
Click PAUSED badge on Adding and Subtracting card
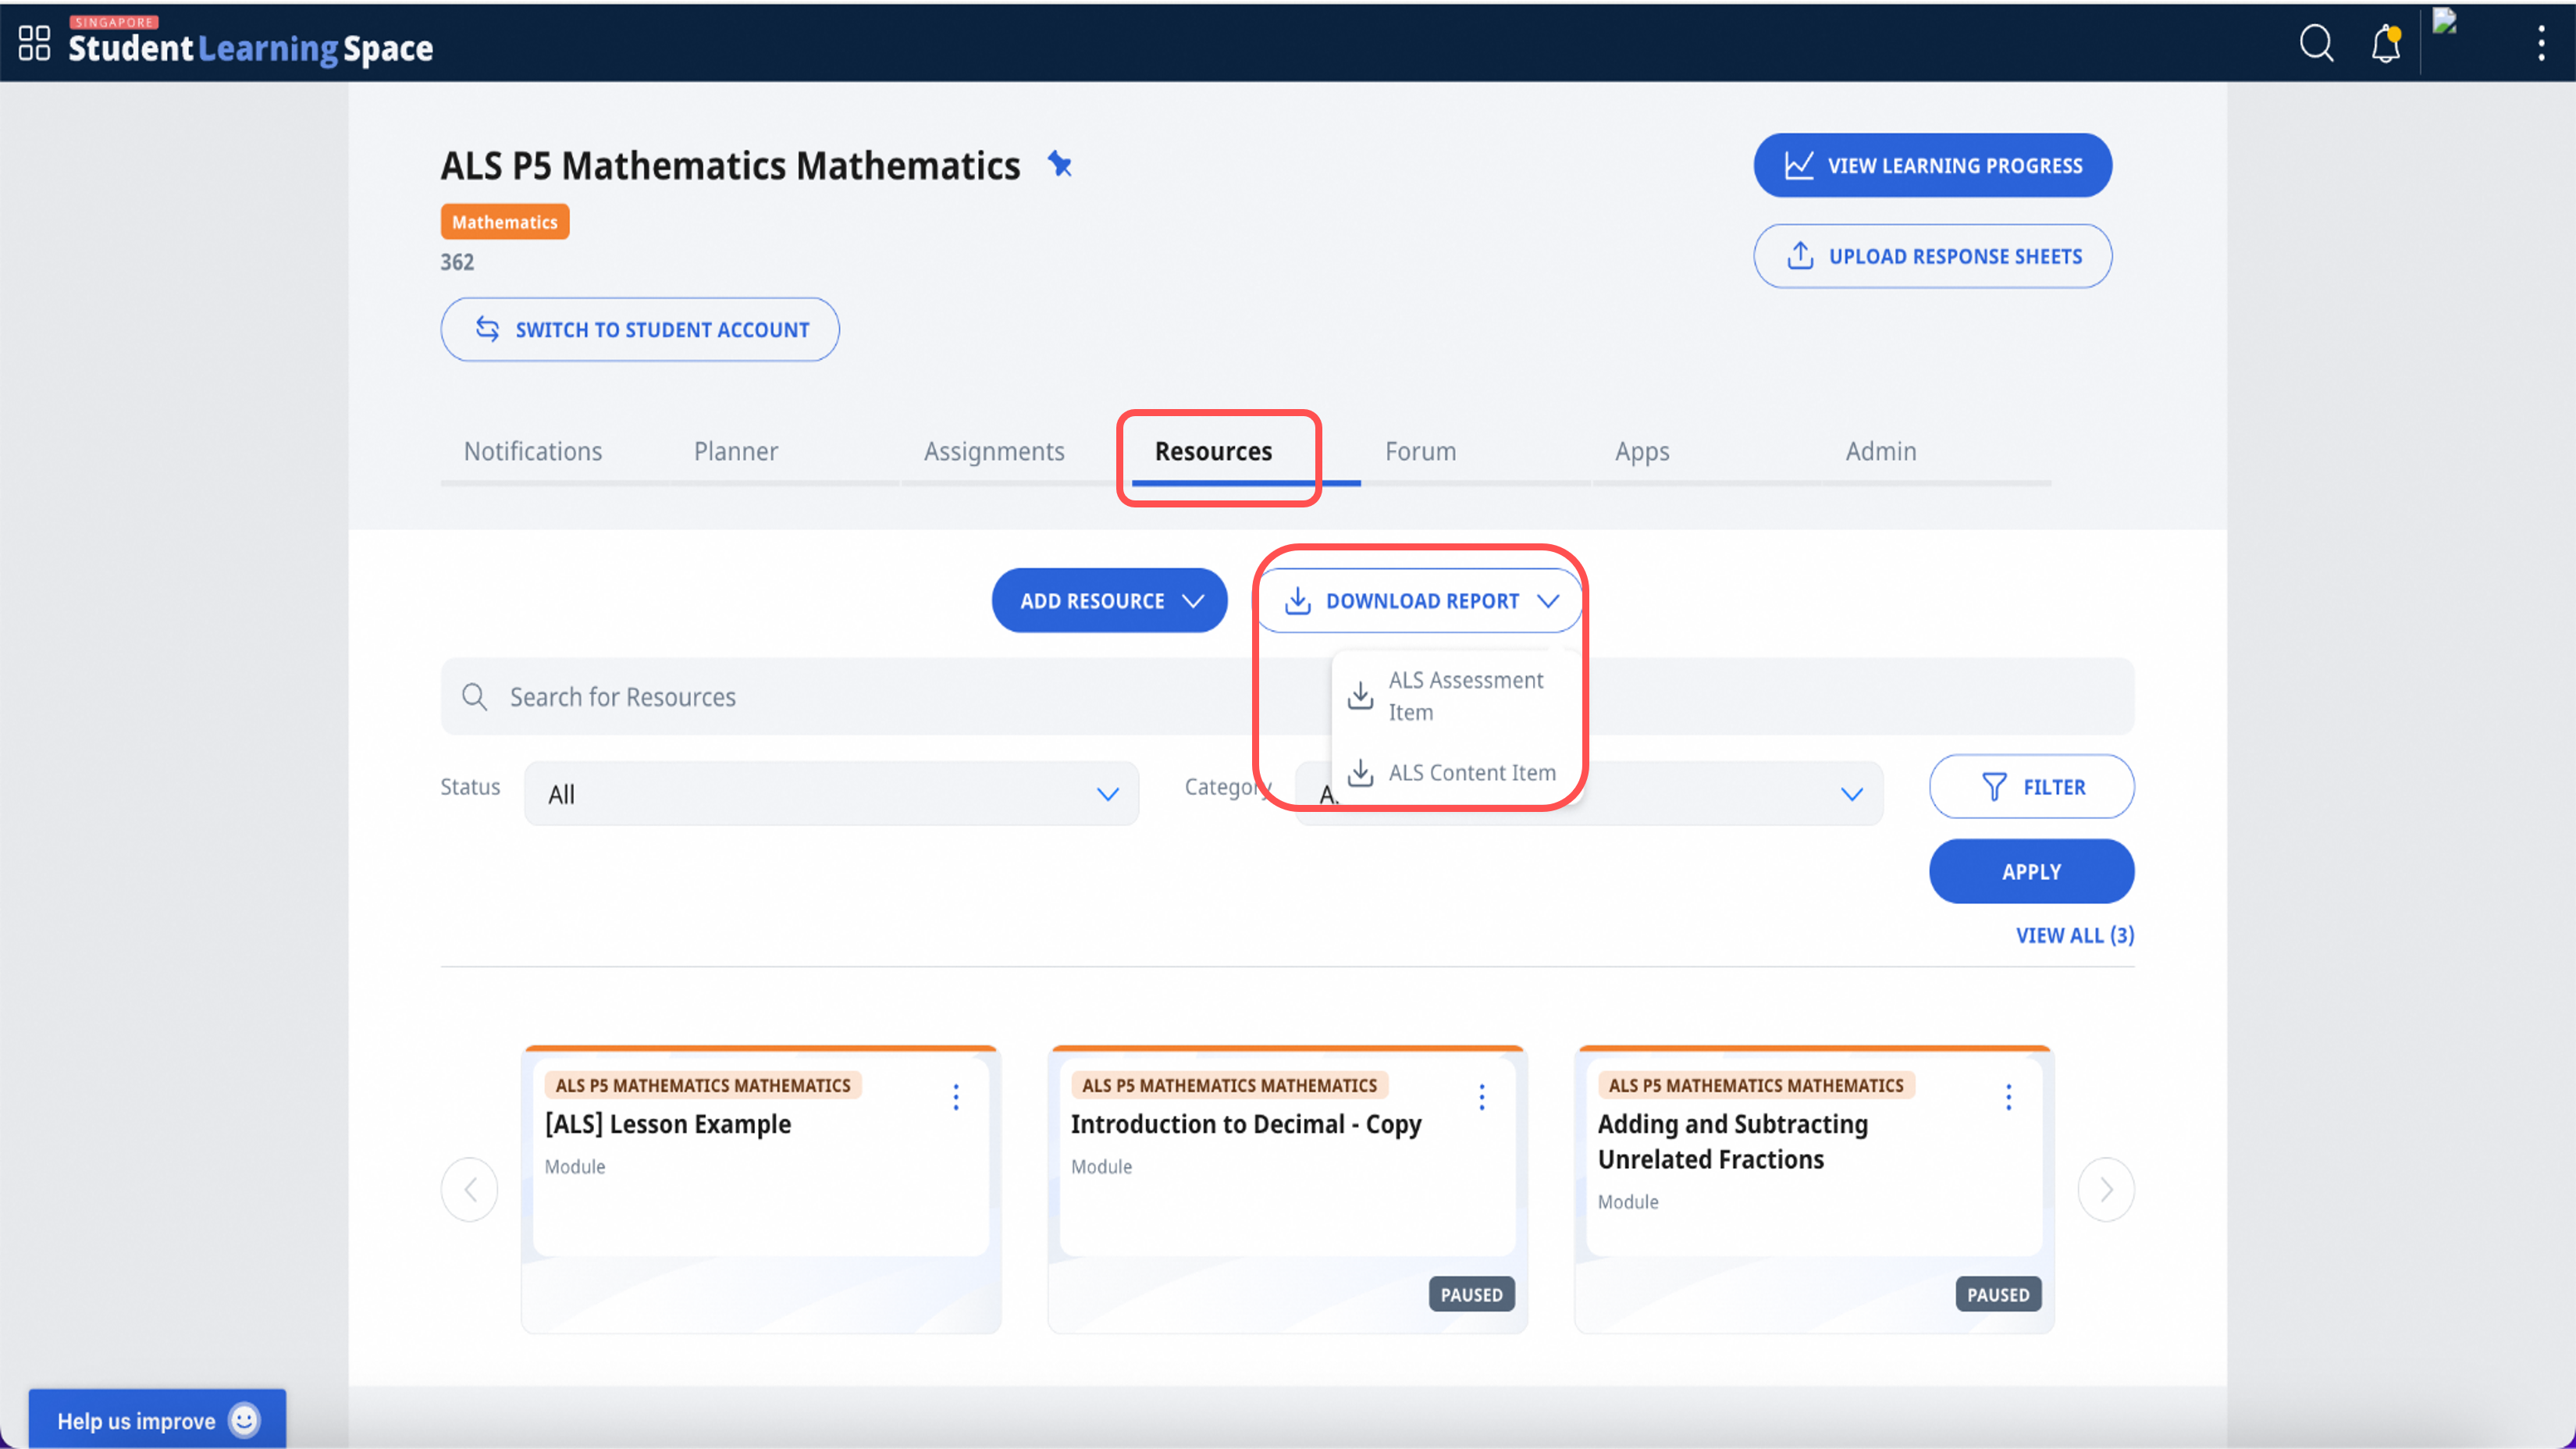click(1998, 1295)
